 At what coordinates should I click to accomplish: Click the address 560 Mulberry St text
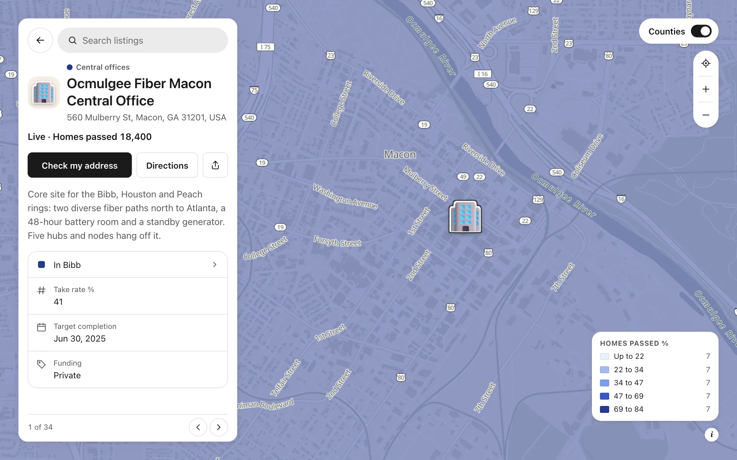click(146, 117)
